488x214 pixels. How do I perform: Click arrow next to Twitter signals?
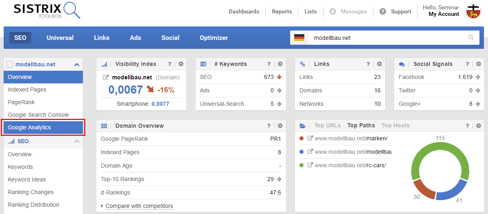(478, 90)
